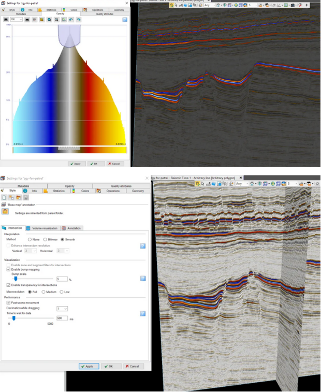Click redo arrow in Opacity toolbar
The height and width of the screenshot is (392, 321).
point(78,20)
